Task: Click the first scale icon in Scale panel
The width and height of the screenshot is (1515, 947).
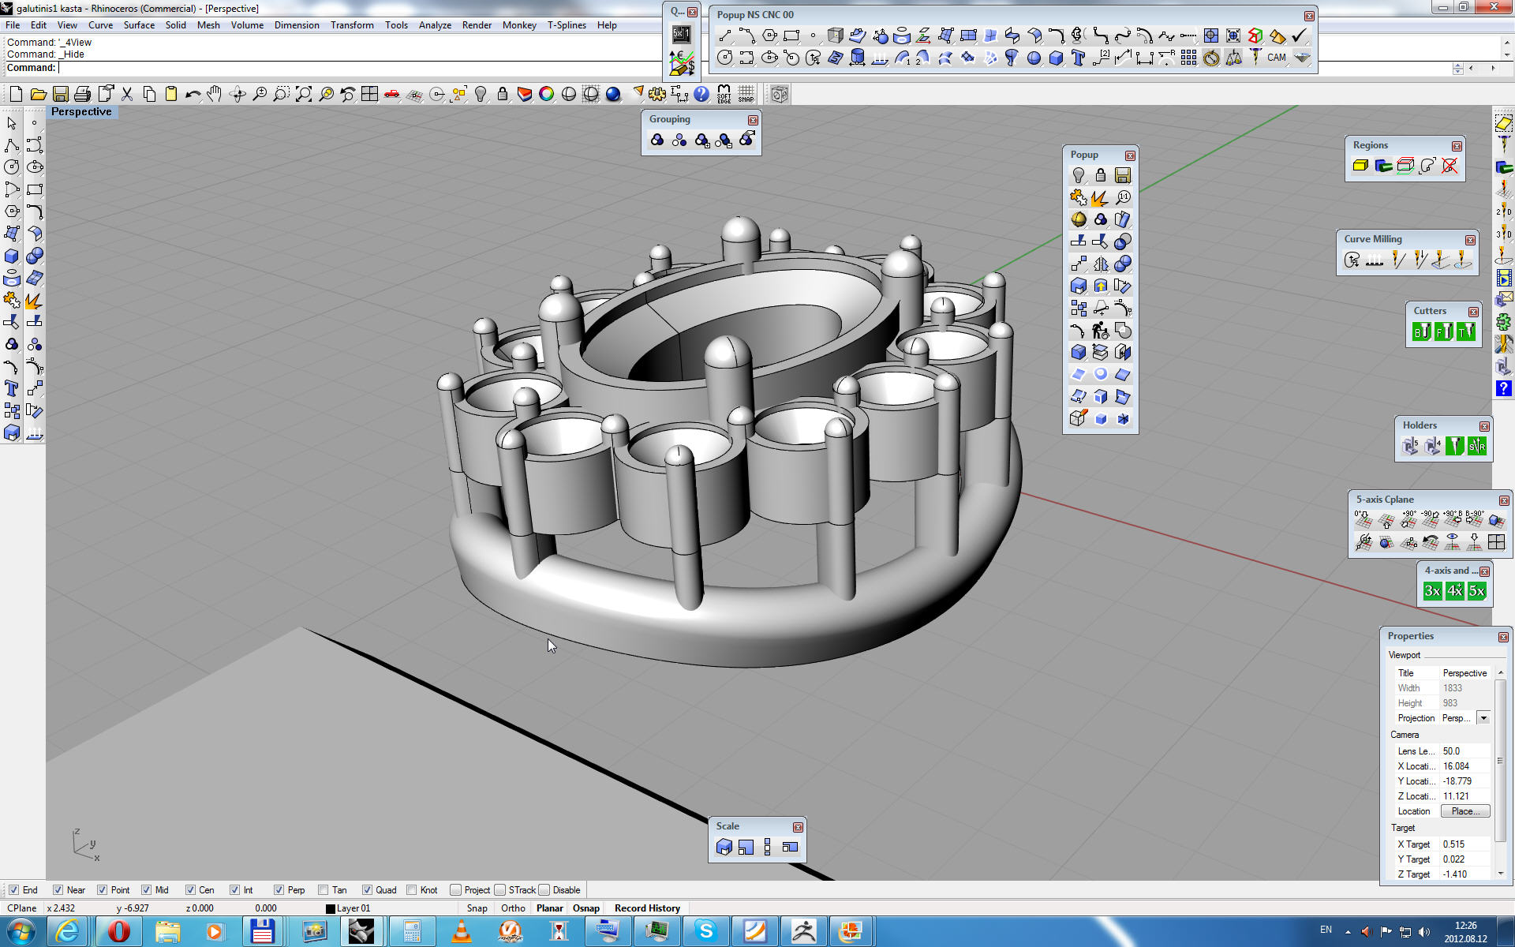Action: click(724, 848)
